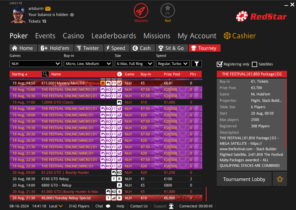Show hidden balance with eye icon
Image resolution: width=296 pixels, height=210 pixels.
pyautogui.click(x=72, y=15)
